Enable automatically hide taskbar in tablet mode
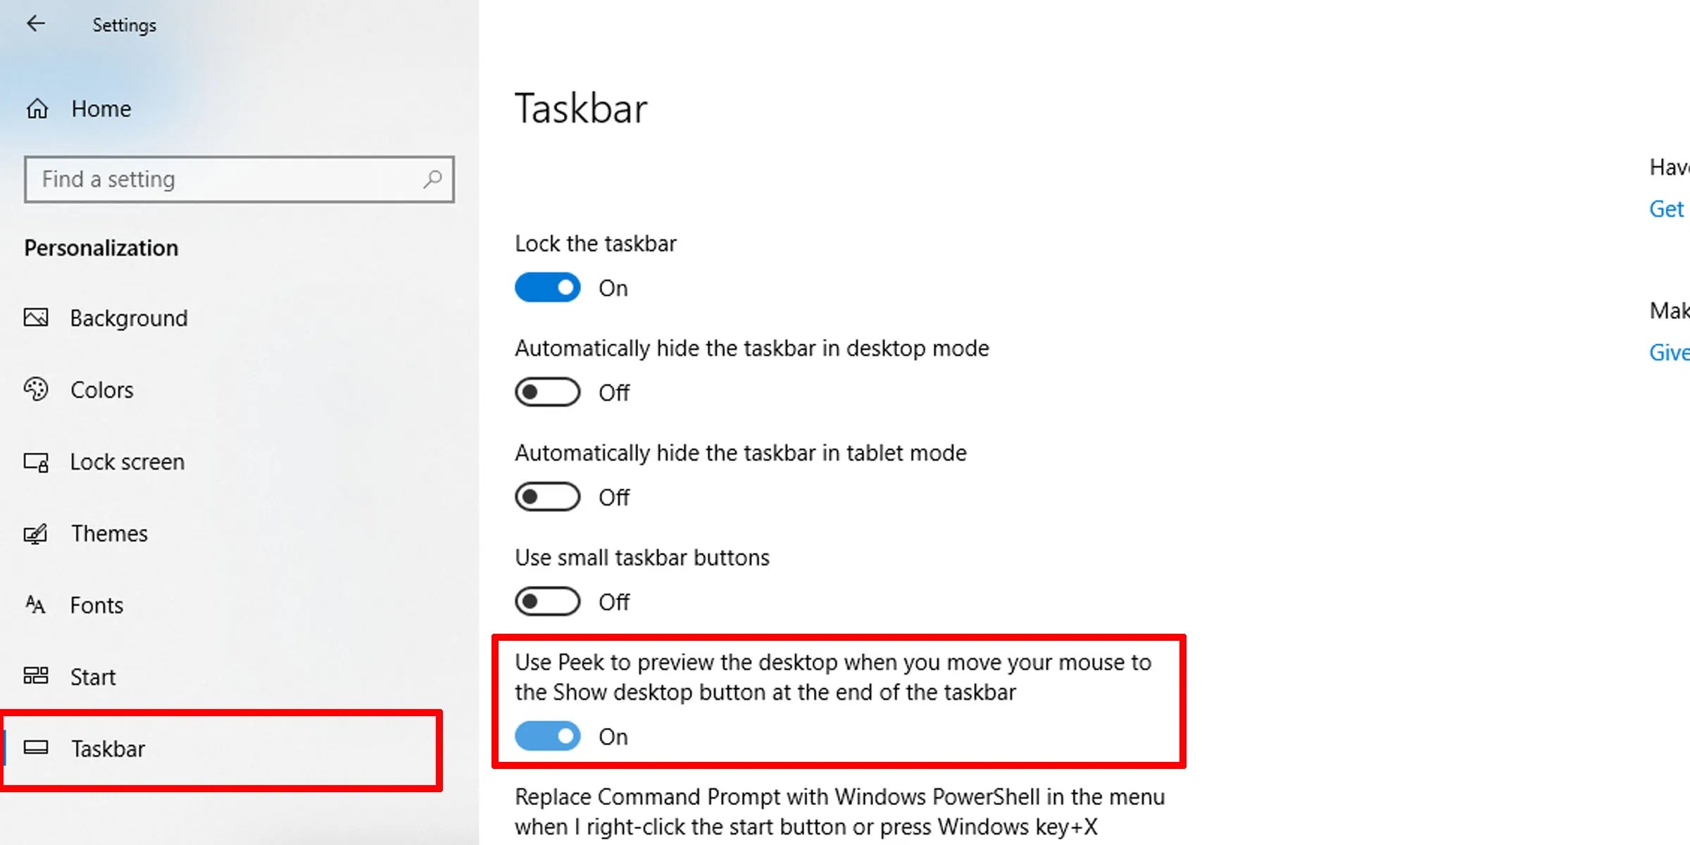Image resolution: width=1690 pixels, height=845 pixels. (548, 496)
